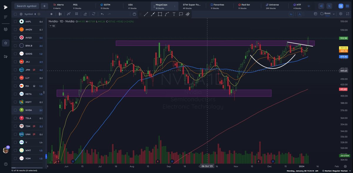This screenshot has height=173, width=353.
Task: Check the XOM row checkbox
Action: pyautogui.click(x=15, y=158)
